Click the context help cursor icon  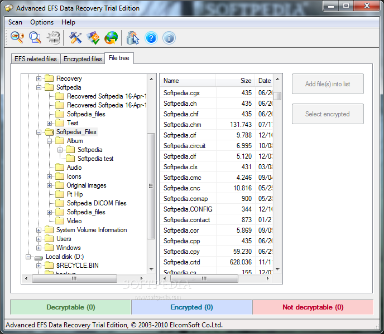[133, 38]
